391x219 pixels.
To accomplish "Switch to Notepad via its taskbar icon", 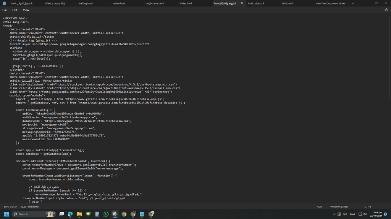I will pos(142,214).
